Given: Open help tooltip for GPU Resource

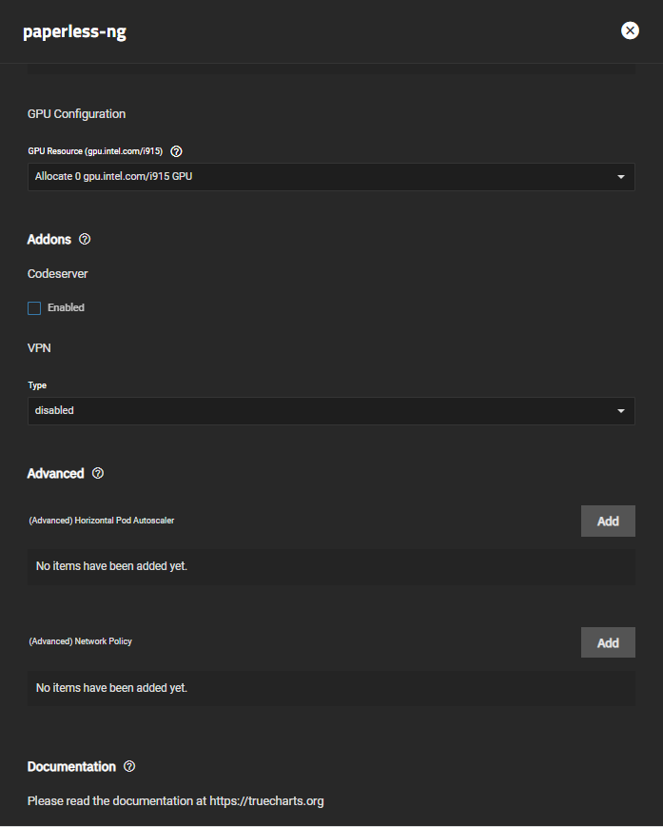Looking at the screenshot, I should (x=177, y=151).
